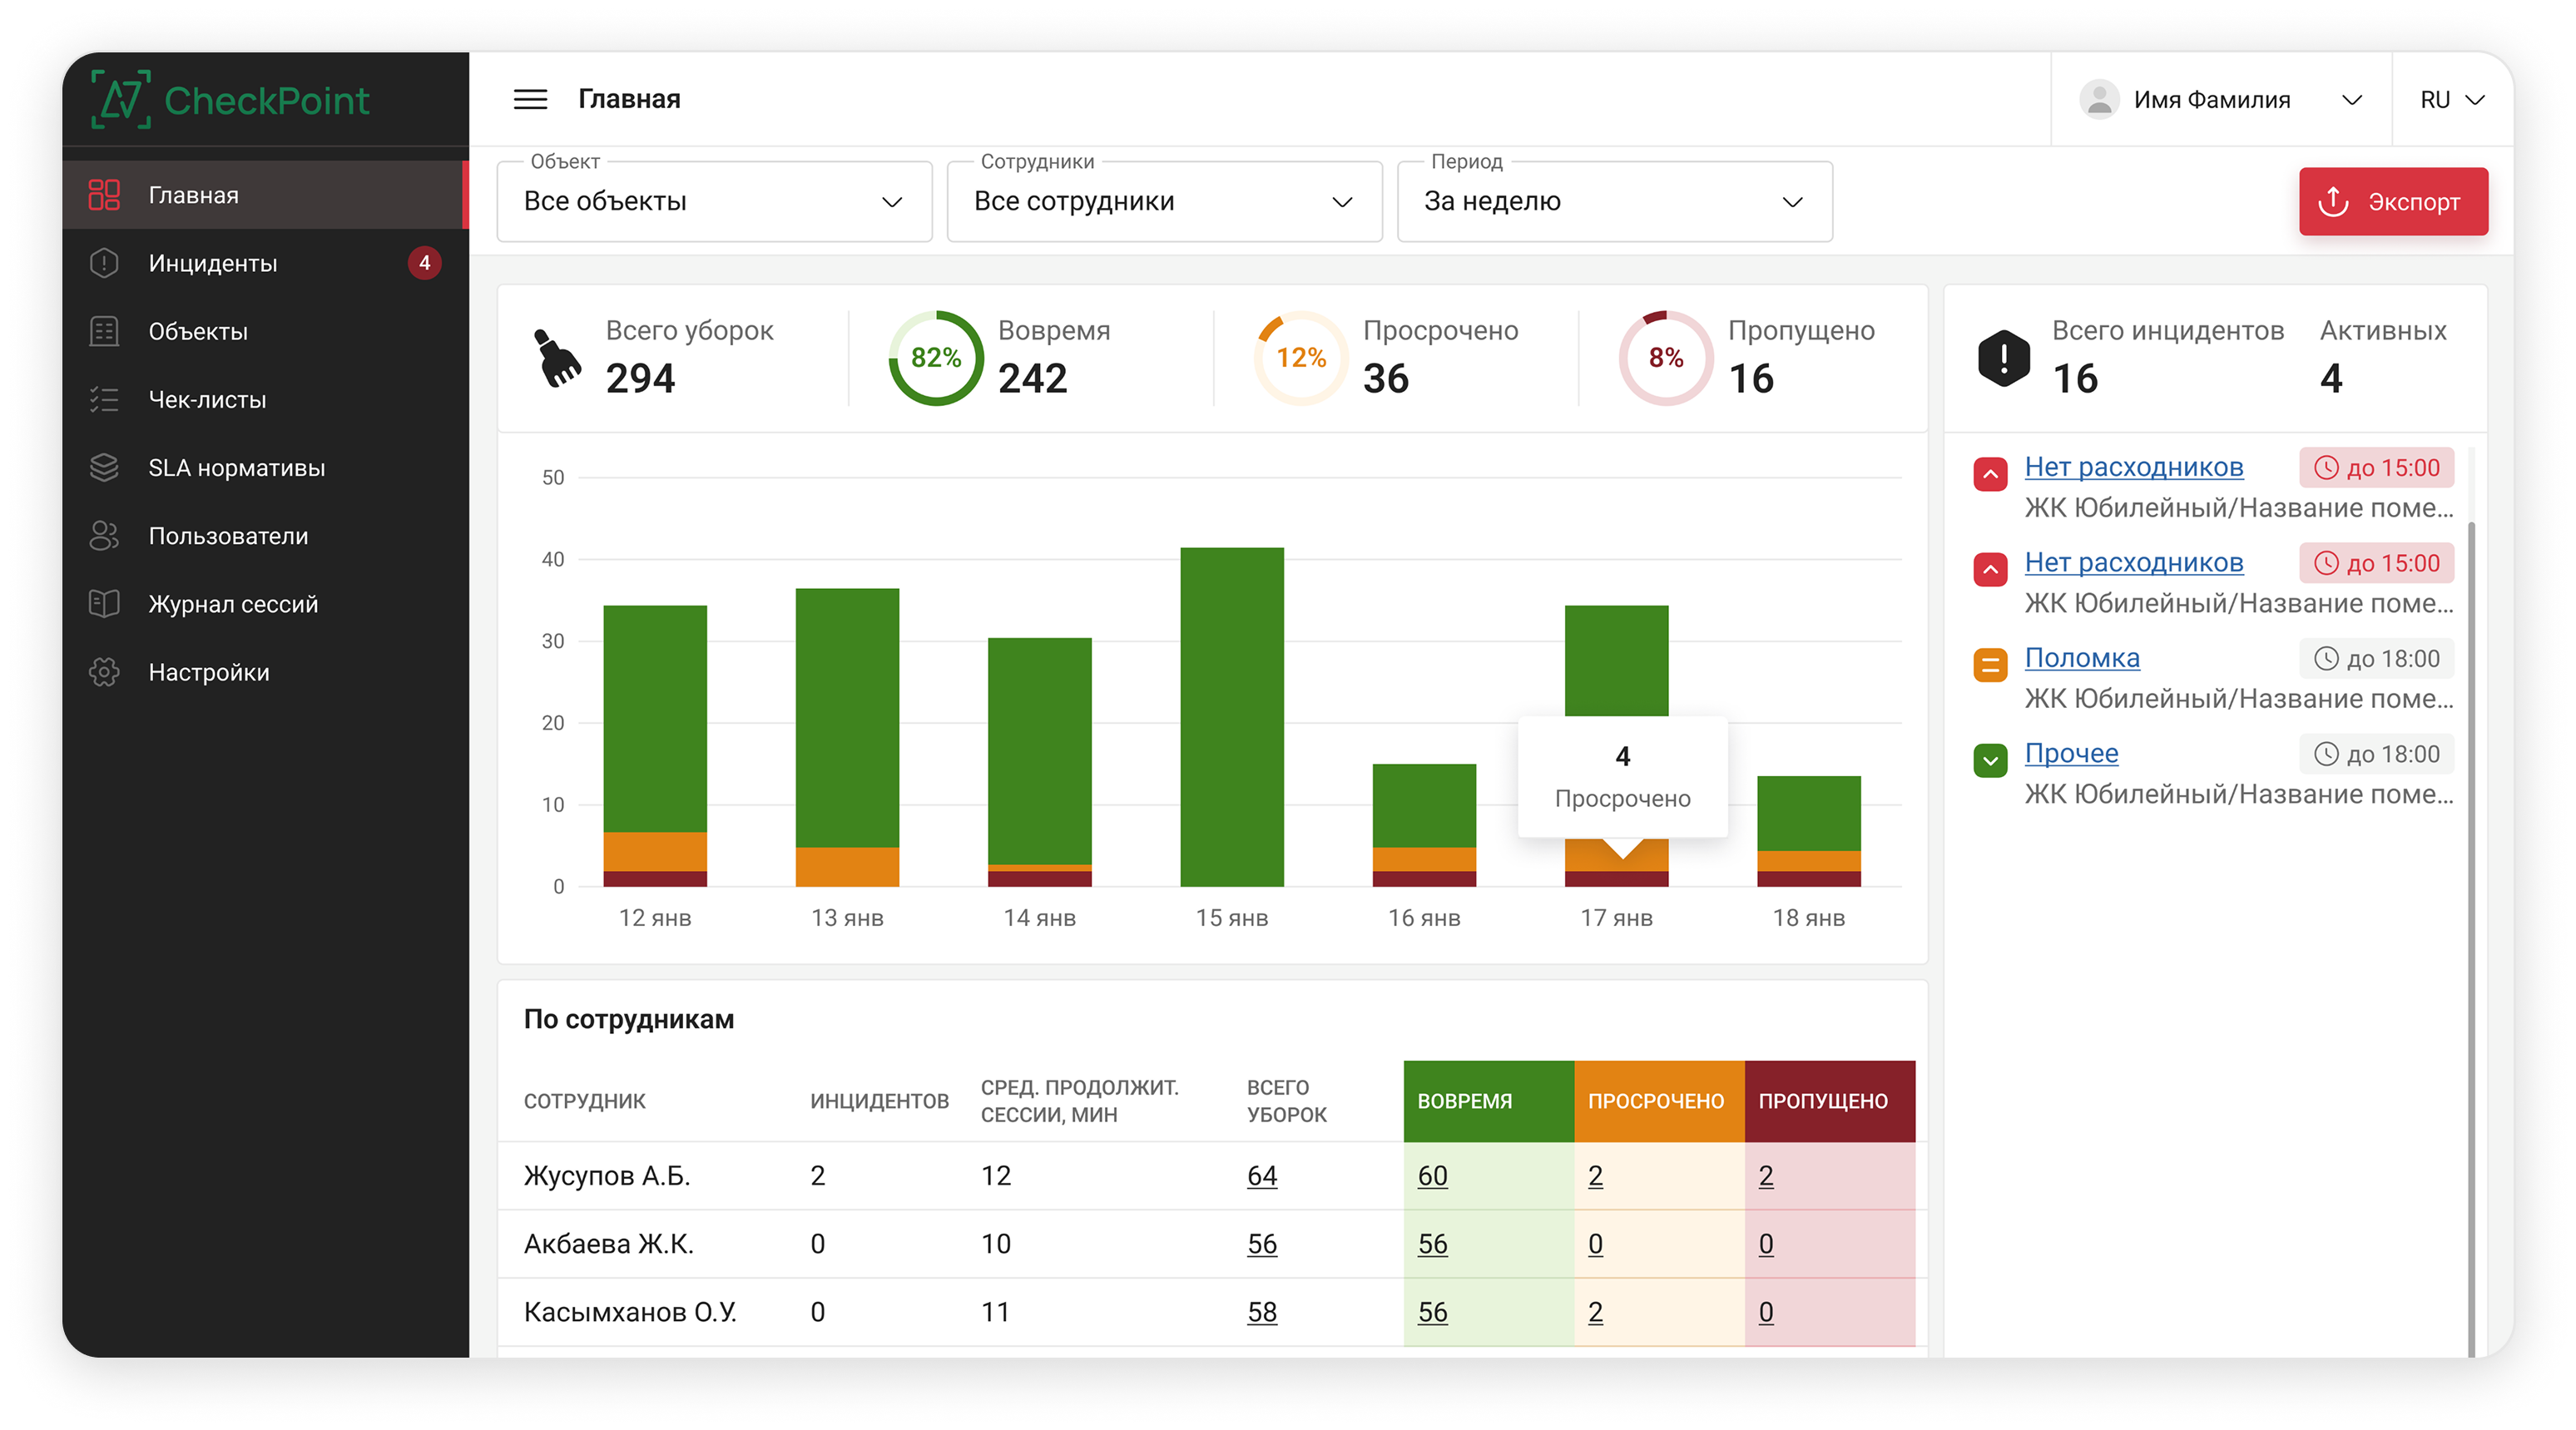
Task: Click the user avatar icon
Action: tap(2099, 99)
